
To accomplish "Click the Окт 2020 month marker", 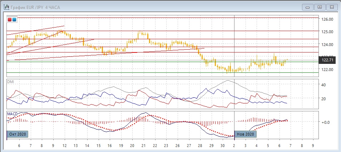I will coord(18,134).
